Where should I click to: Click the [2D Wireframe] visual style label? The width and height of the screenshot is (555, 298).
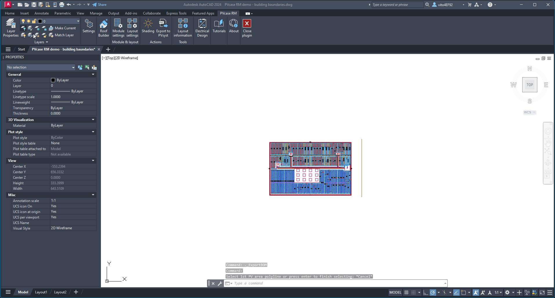126,58
